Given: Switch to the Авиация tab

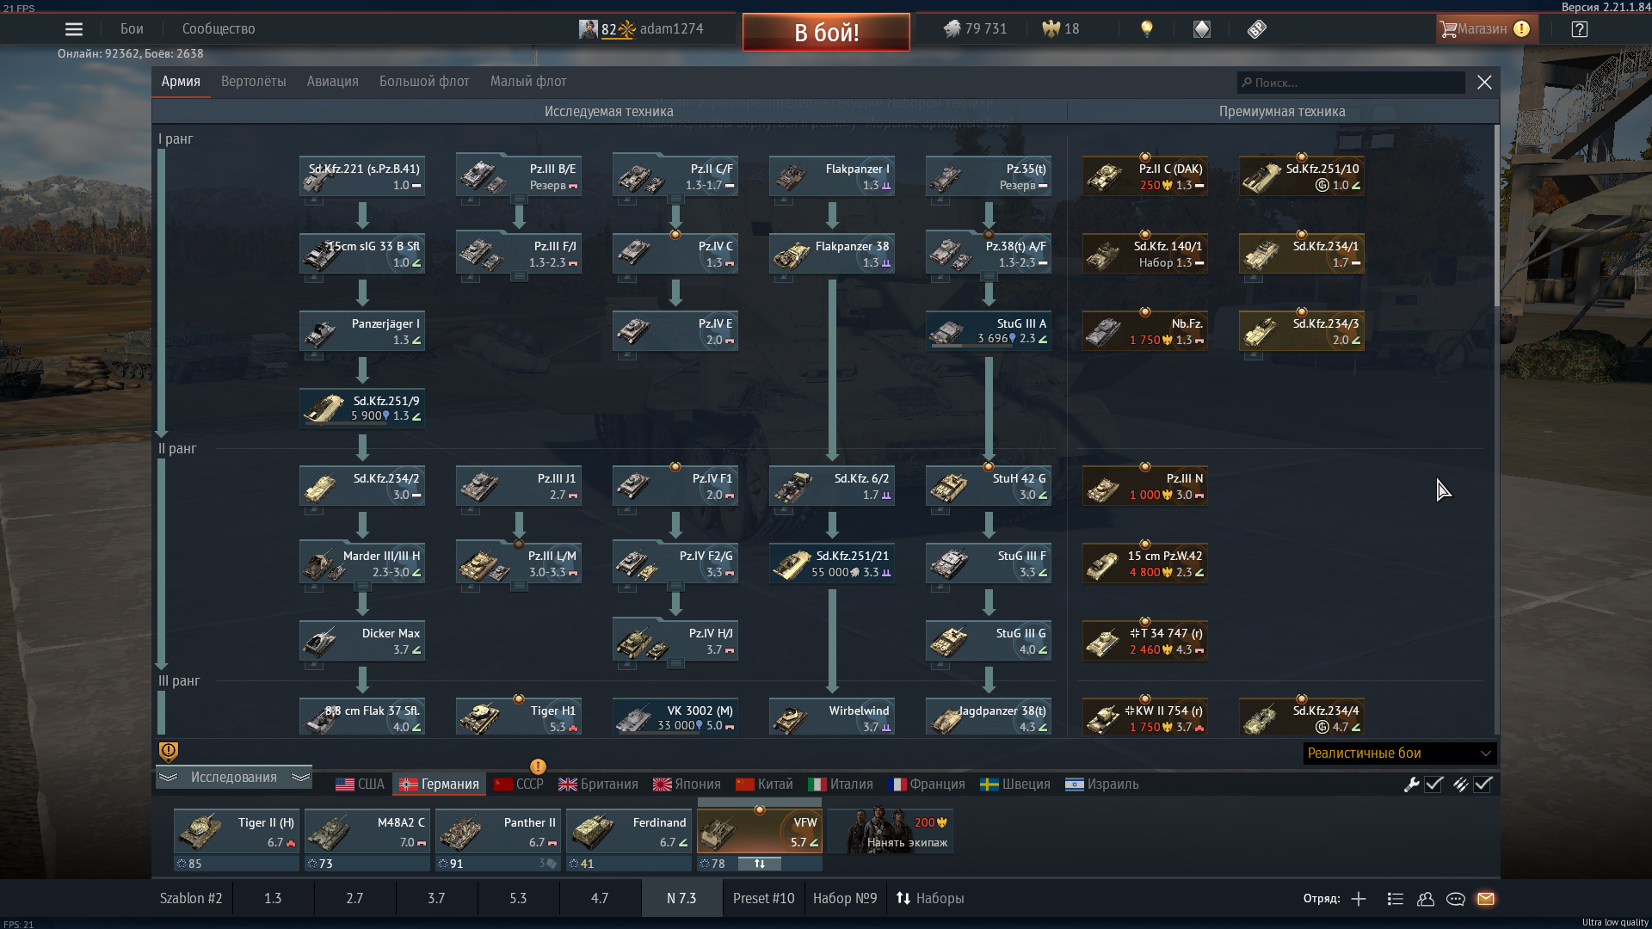Looking at the screenshot, I should [x=332, y=82].
